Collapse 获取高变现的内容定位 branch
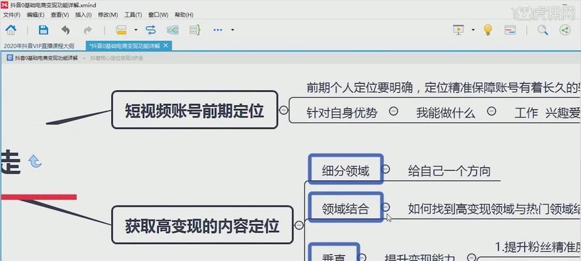581x261 pixels. (299, 224)
